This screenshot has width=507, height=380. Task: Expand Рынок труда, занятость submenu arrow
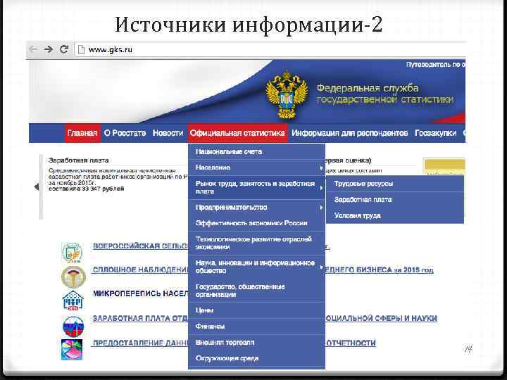coord(321,188)
